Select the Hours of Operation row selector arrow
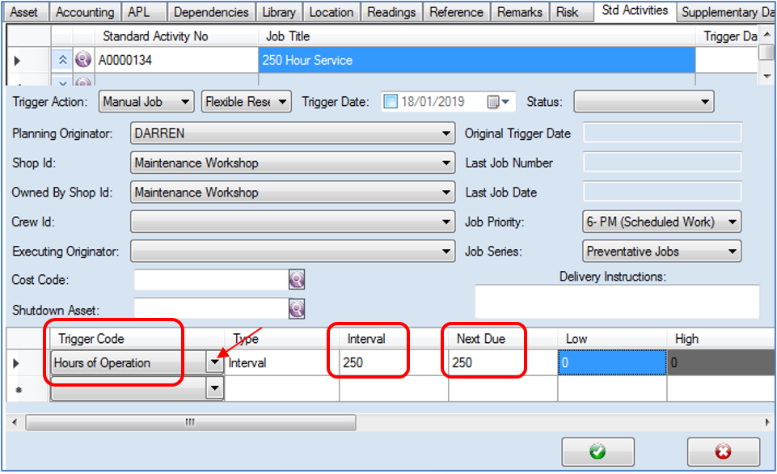 pos(16,363)
